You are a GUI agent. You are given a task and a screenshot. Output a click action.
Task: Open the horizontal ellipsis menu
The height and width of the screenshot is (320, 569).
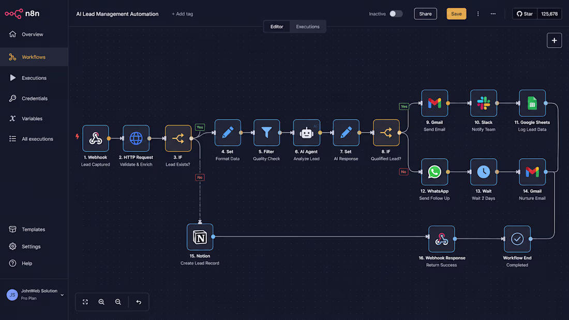point(493,14)
